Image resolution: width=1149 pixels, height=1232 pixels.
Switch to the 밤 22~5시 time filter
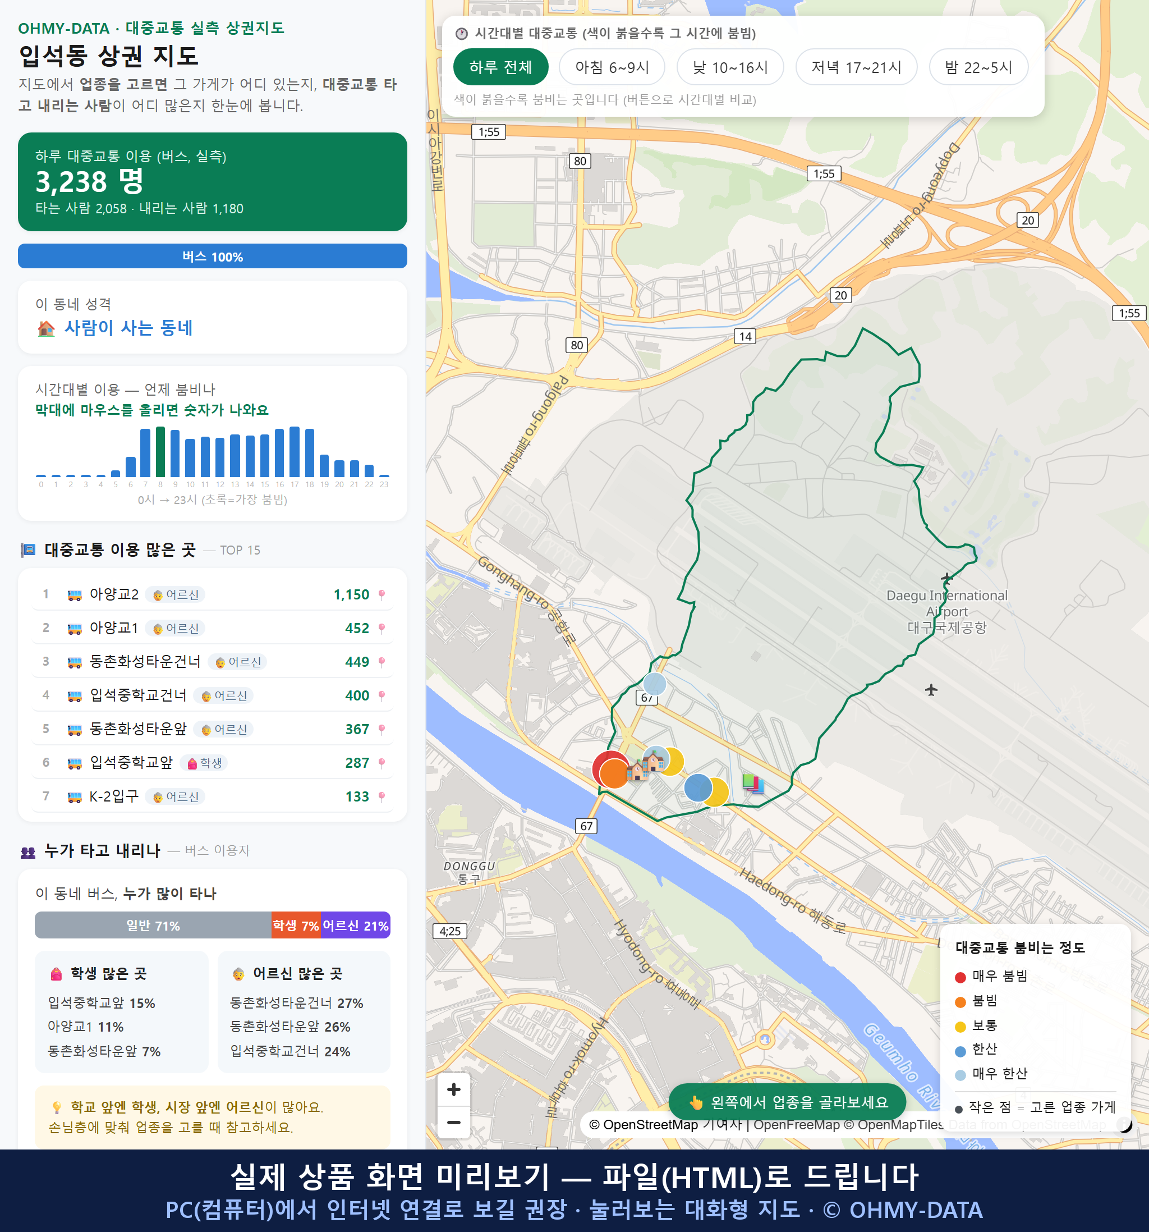click(x=978, y=67)
